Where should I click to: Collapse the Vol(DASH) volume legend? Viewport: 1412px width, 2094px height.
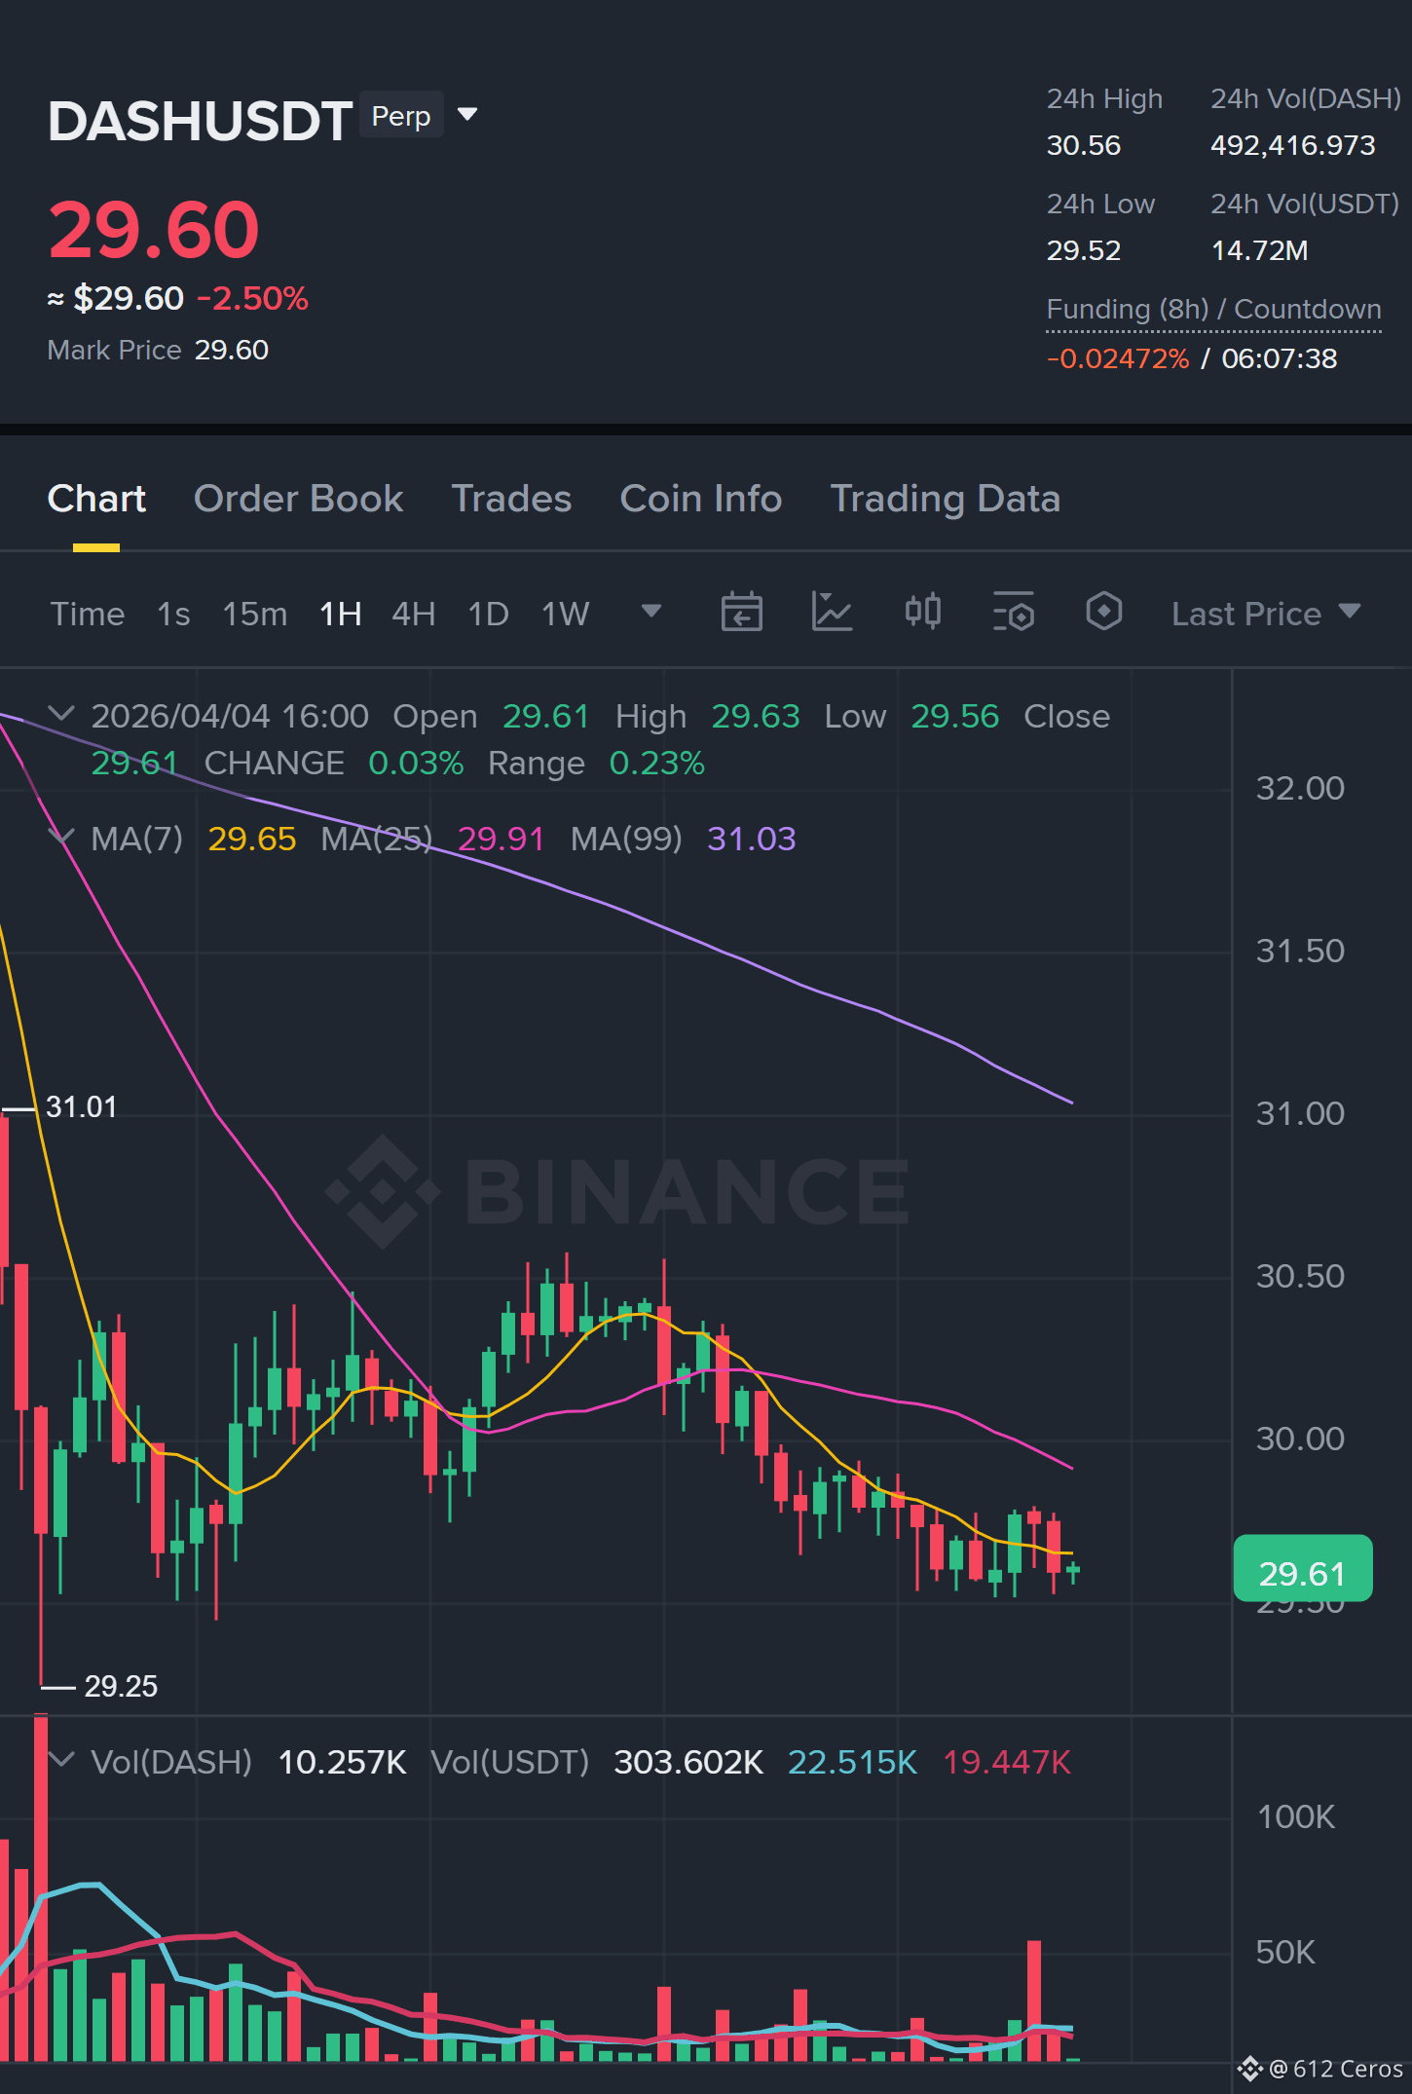(61, 1760)
